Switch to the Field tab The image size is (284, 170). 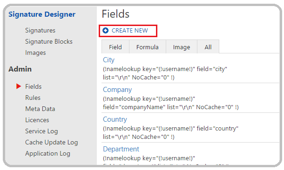click(115, 47)
